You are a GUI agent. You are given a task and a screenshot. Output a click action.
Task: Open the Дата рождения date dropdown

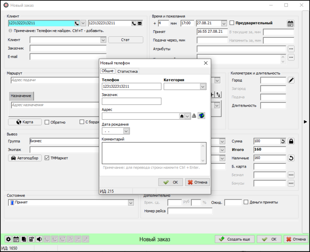(126, 131)
